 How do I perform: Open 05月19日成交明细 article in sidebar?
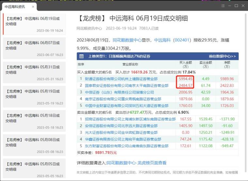34,97
